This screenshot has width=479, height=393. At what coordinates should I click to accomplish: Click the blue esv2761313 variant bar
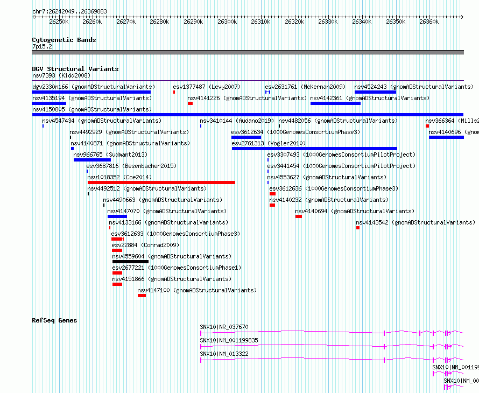[x=314, y=149]
